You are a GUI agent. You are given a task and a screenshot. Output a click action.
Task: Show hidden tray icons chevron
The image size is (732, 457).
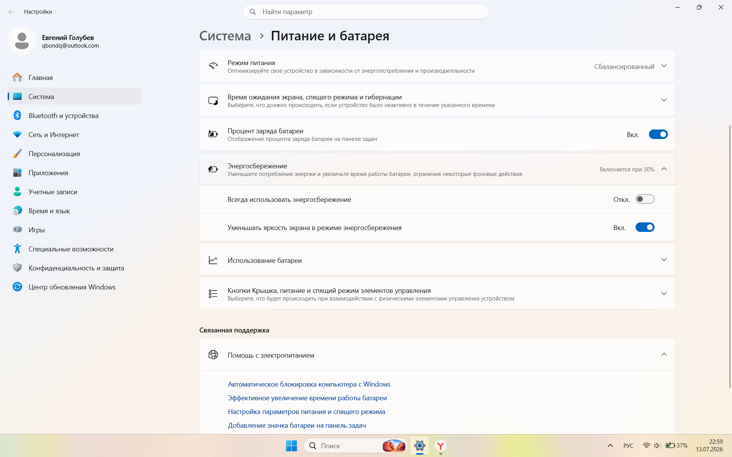[x=610, y=446]
